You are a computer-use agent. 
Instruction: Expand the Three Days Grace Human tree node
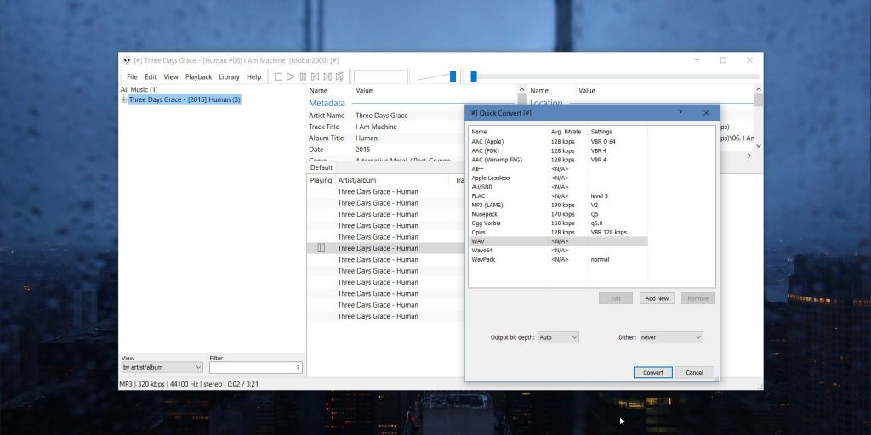click(124, 100)
